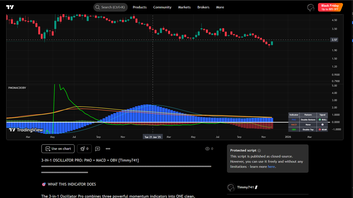Click Timmy741's profile avatar
Viewport: 353px width, 198px height.
click(231, 187)
